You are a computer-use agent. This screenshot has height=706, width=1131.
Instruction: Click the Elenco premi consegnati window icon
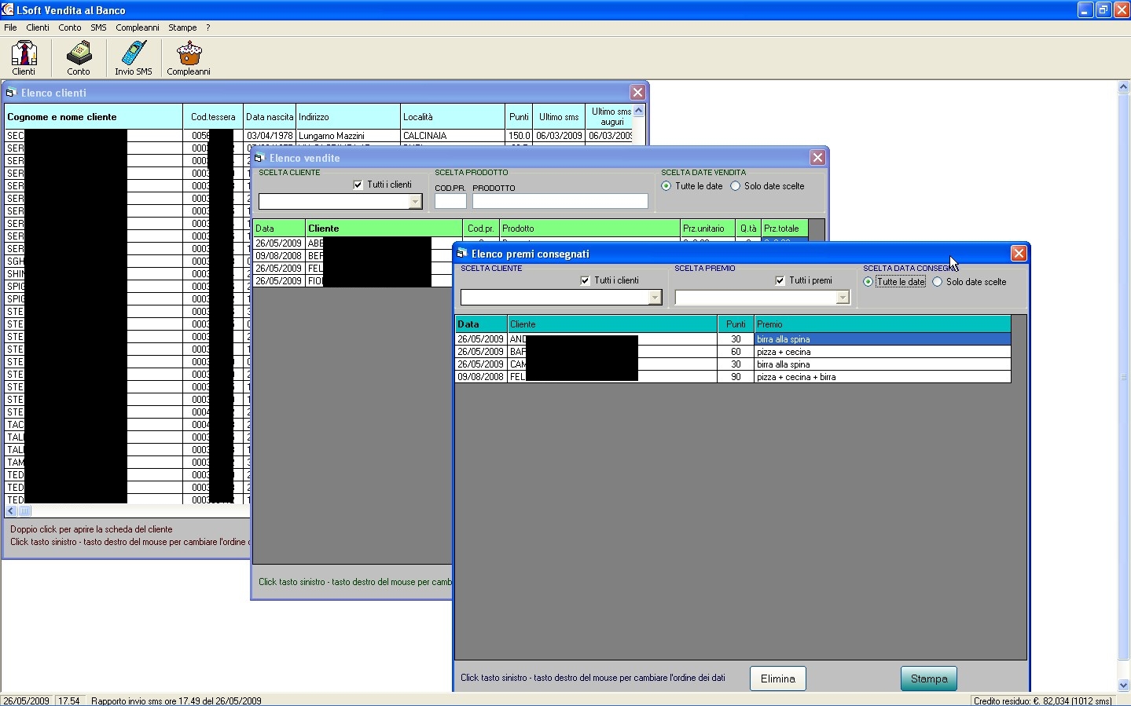(x=462, y=253)
